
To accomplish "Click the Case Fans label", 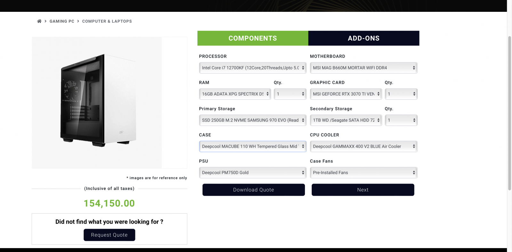I will pos(322,161).
